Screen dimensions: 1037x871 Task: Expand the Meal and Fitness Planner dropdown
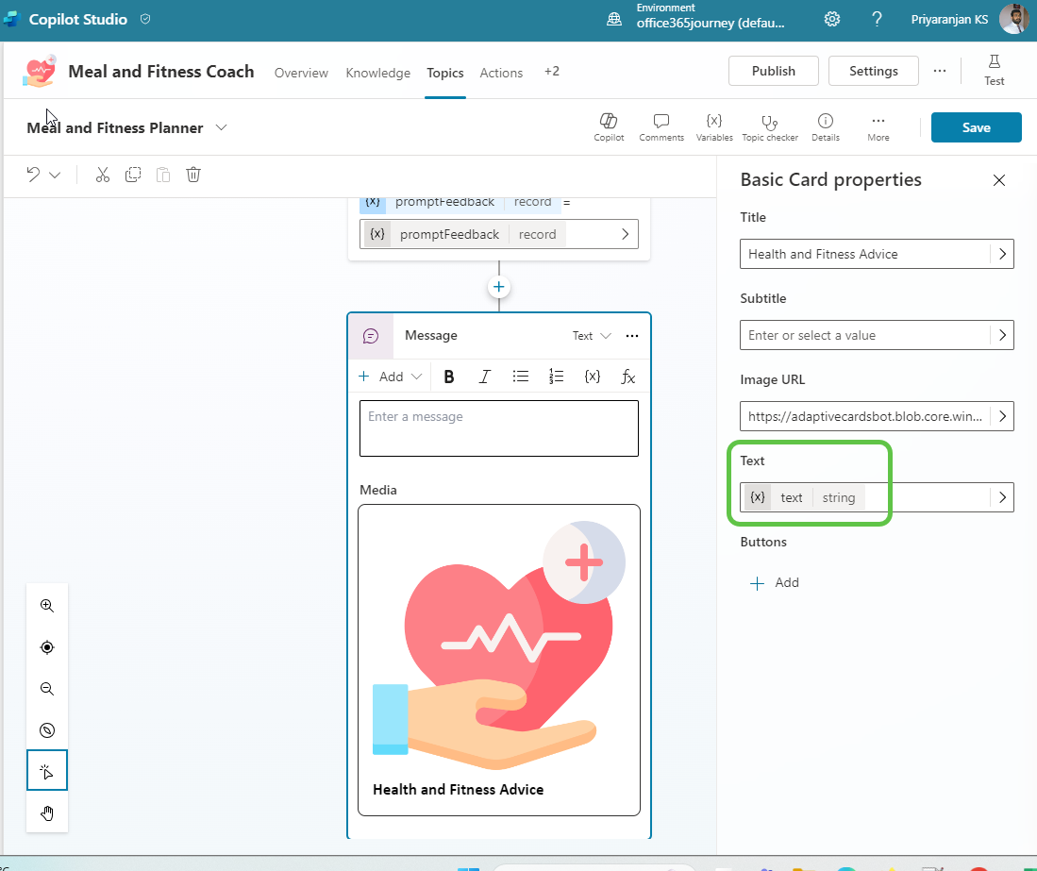tap(221, 127)
